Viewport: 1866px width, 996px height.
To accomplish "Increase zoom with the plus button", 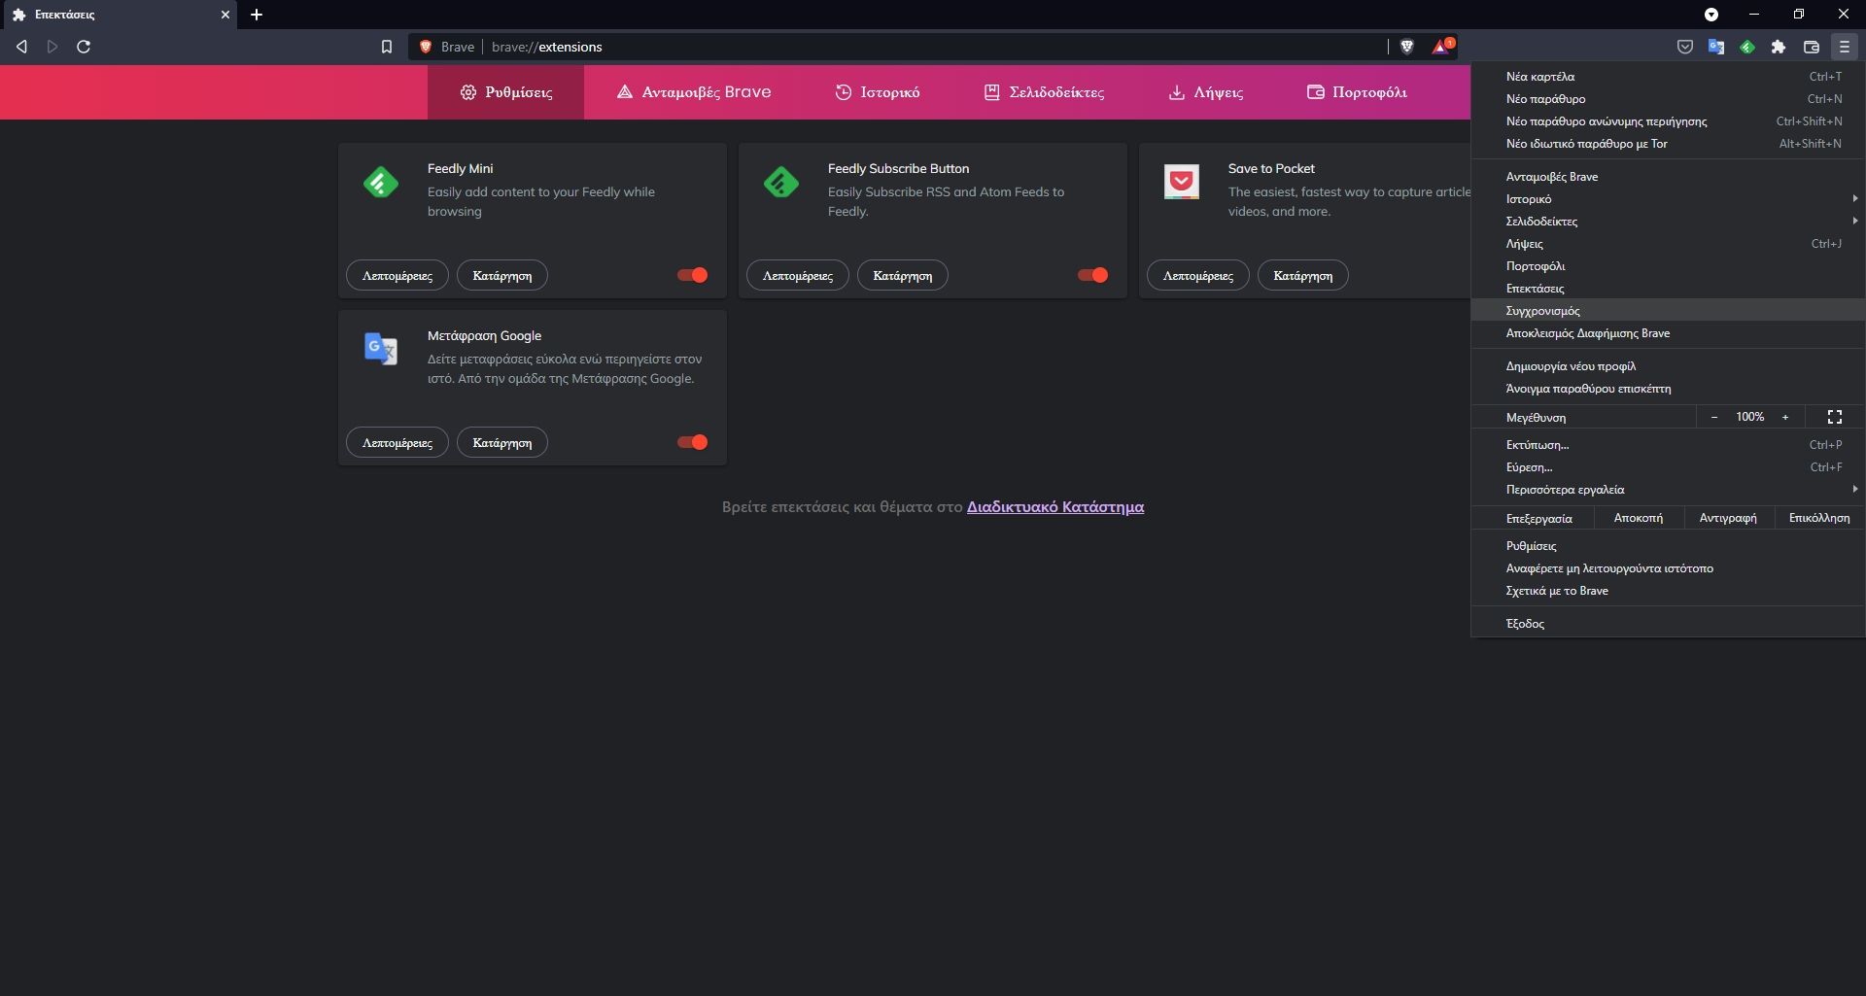I will coord(1785,417).
